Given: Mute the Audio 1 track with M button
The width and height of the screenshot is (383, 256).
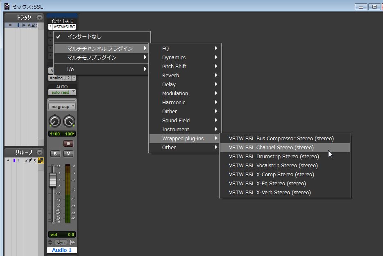Looking at the screenshot, I should (68, 154).
